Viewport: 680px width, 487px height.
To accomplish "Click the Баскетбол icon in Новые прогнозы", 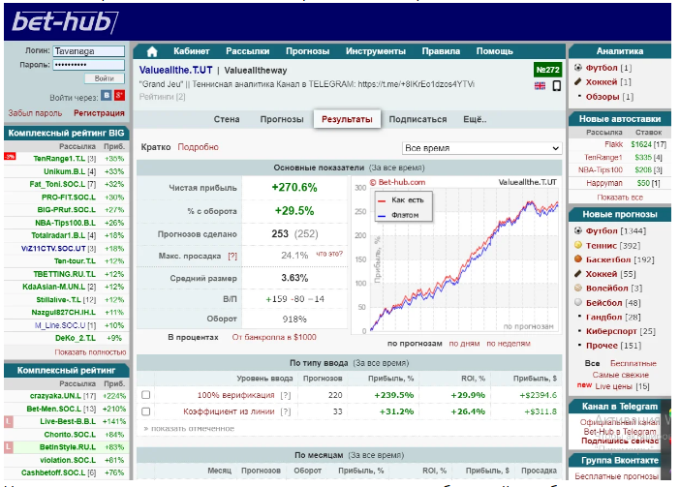I will tap(578, 259).
